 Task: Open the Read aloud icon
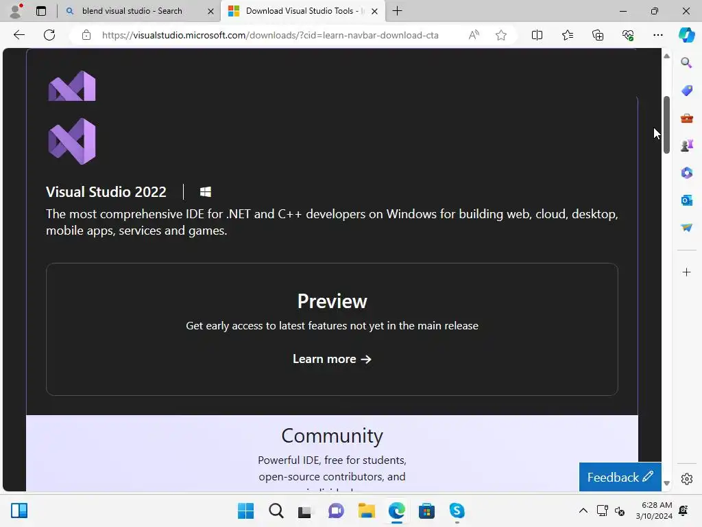point(474,35)
